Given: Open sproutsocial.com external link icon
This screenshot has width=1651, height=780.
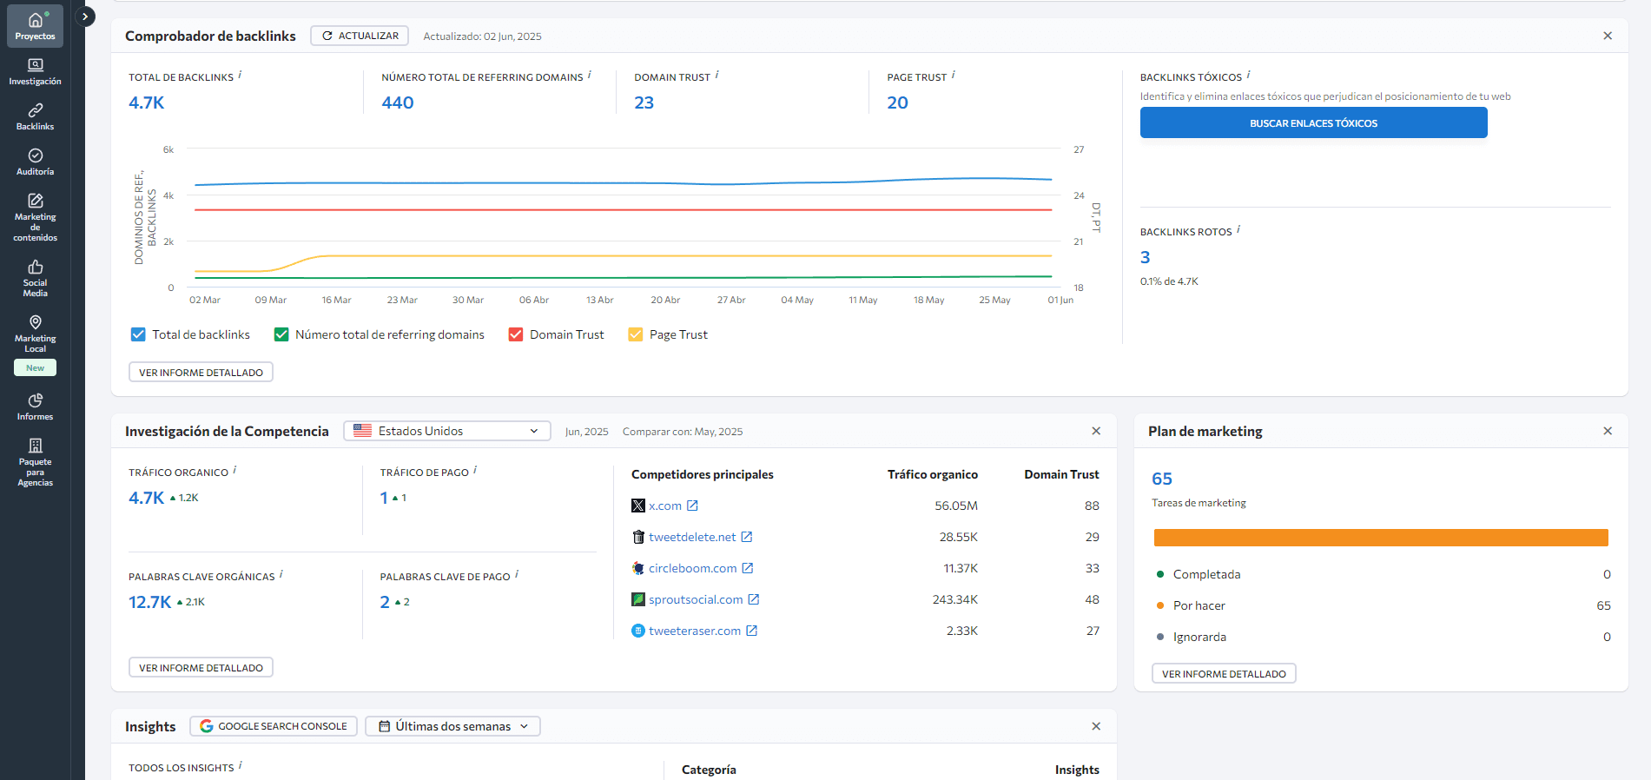Looking at the screenshot, I should point(754,599).
